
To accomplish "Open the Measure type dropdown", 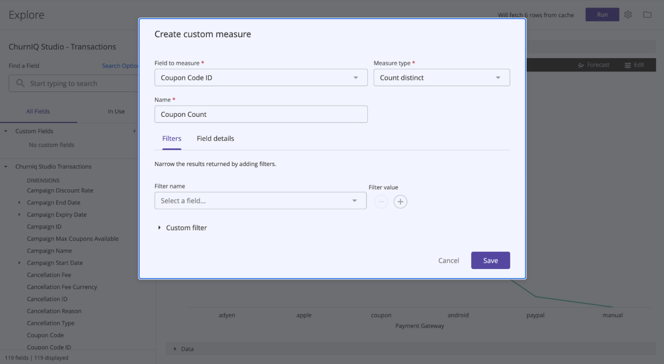I will 442,78.
